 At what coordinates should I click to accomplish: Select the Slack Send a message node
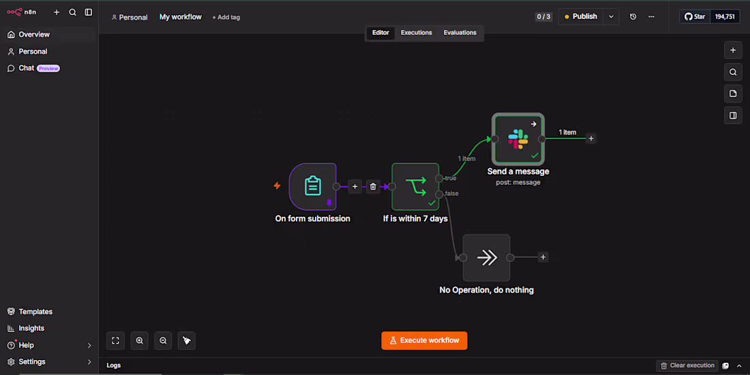click(x=518, y=138)
